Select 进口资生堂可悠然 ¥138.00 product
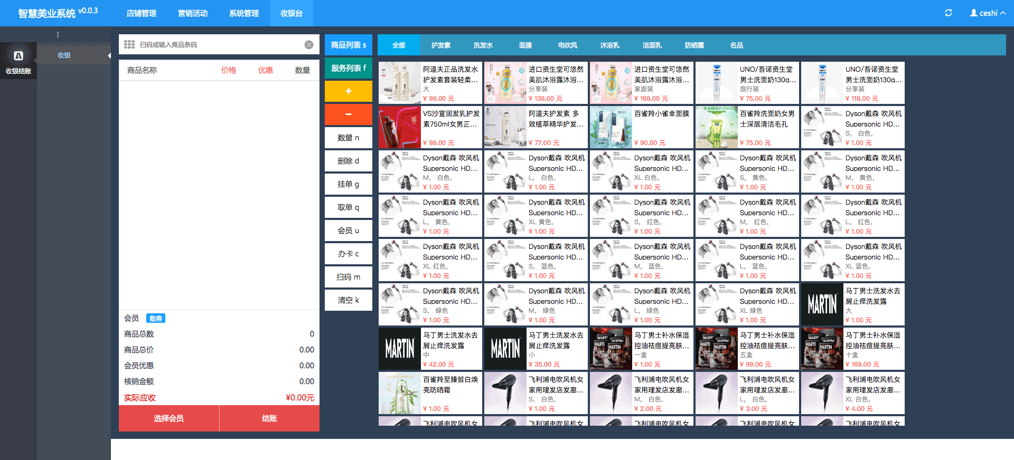Image resolution: width=1014 pixels, height=460 pixels. click(x=536, y=83)
